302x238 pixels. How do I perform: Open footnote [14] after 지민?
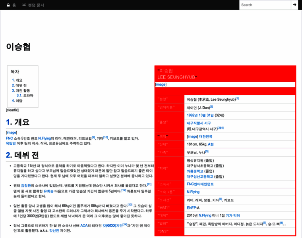coord(125,225)
